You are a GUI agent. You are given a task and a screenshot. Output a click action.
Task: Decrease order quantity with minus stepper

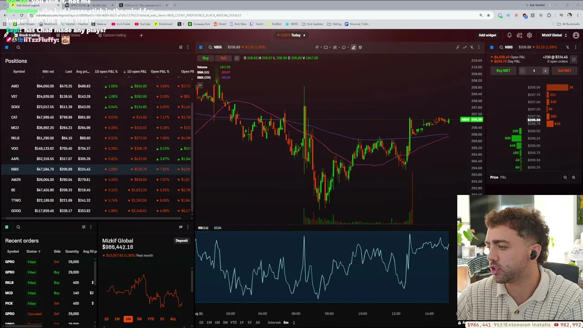[522, 71]
